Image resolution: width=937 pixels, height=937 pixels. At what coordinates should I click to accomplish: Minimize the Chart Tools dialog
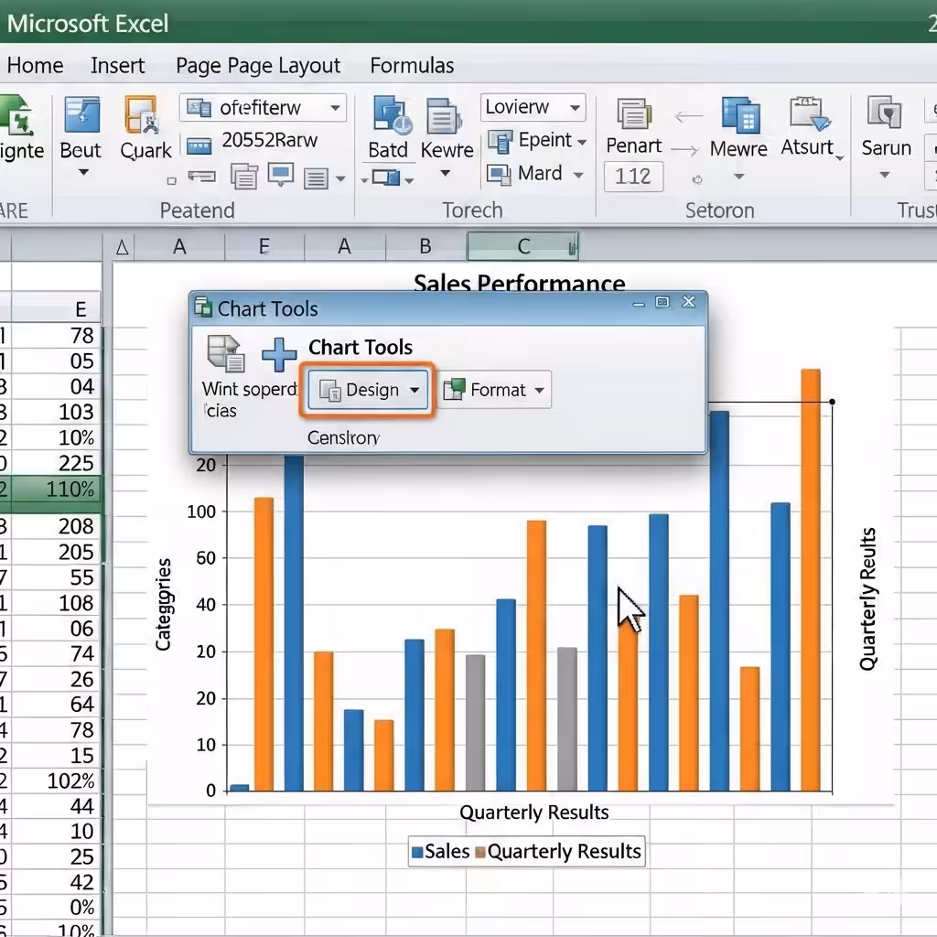(638, 304)
